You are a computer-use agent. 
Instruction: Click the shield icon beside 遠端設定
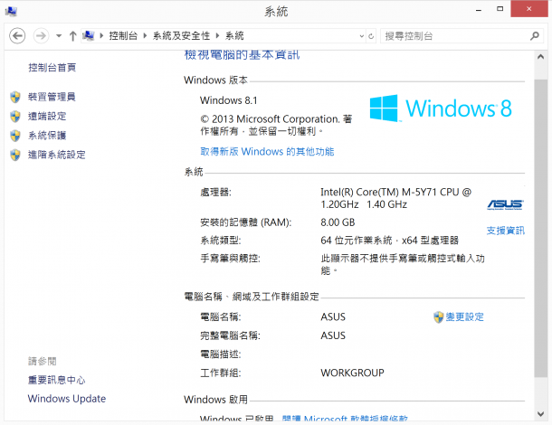pyautogui.click(x=15, y=117)
